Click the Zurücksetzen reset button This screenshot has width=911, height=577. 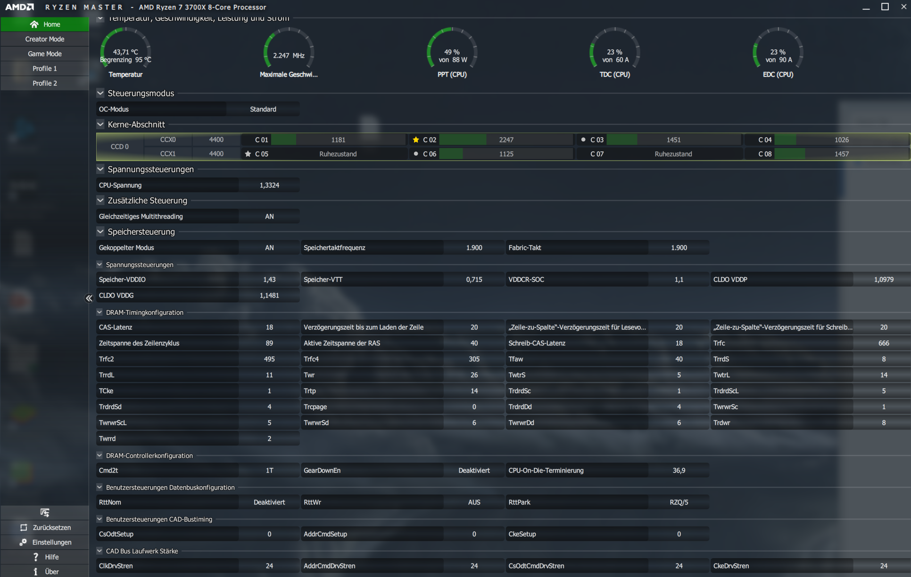point(45,528)
